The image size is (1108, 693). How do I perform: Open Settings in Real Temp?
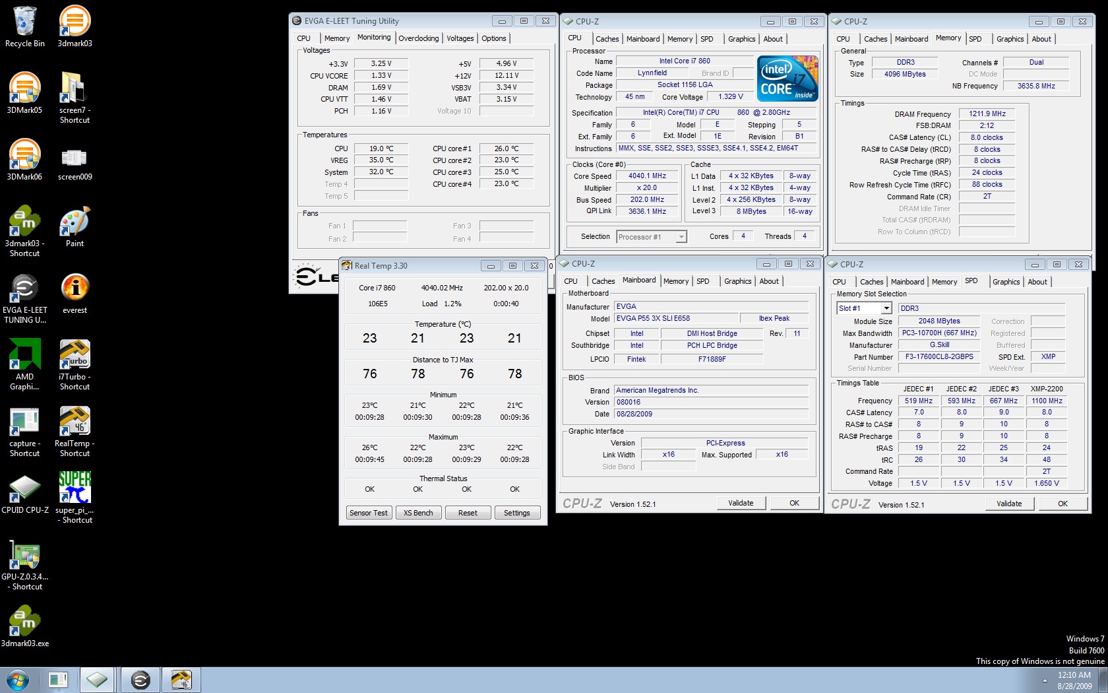tap(517, 513)
